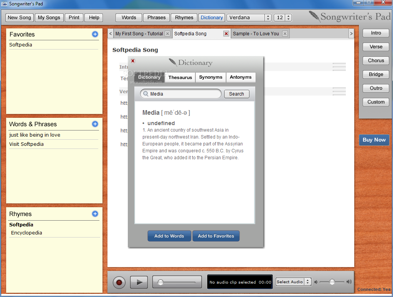Viewport: 393px width, 297px height.
Task: Click the search magnifier icon in dictionary field
Action: tap(145, 94)
